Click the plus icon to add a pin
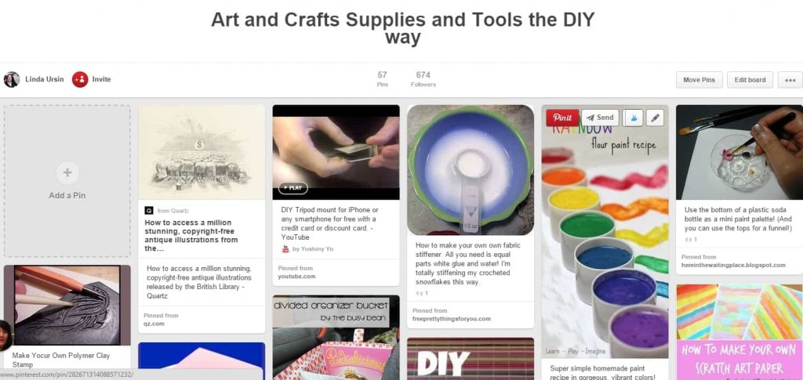 click(x=67, y=173)
